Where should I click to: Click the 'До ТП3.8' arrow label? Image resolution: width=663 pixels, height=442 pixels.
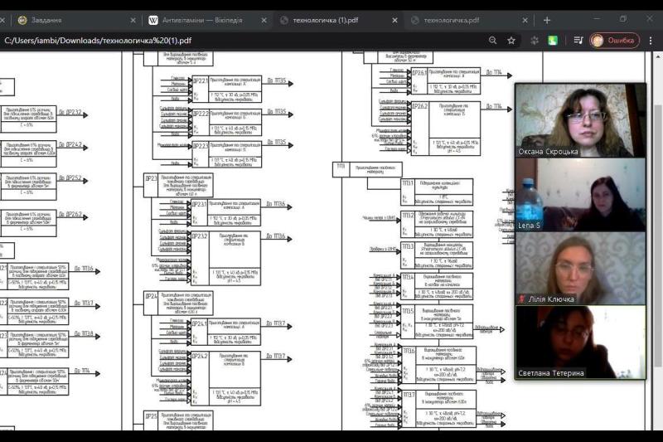click(x=84, y=333)
